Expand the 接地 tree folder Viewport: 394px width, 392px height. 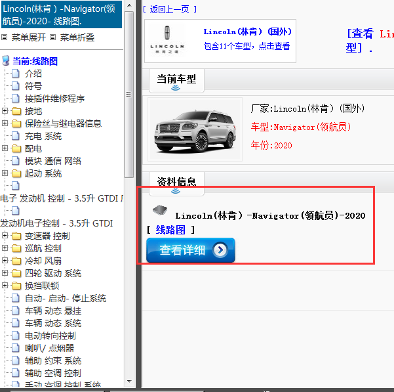(5, 110)
